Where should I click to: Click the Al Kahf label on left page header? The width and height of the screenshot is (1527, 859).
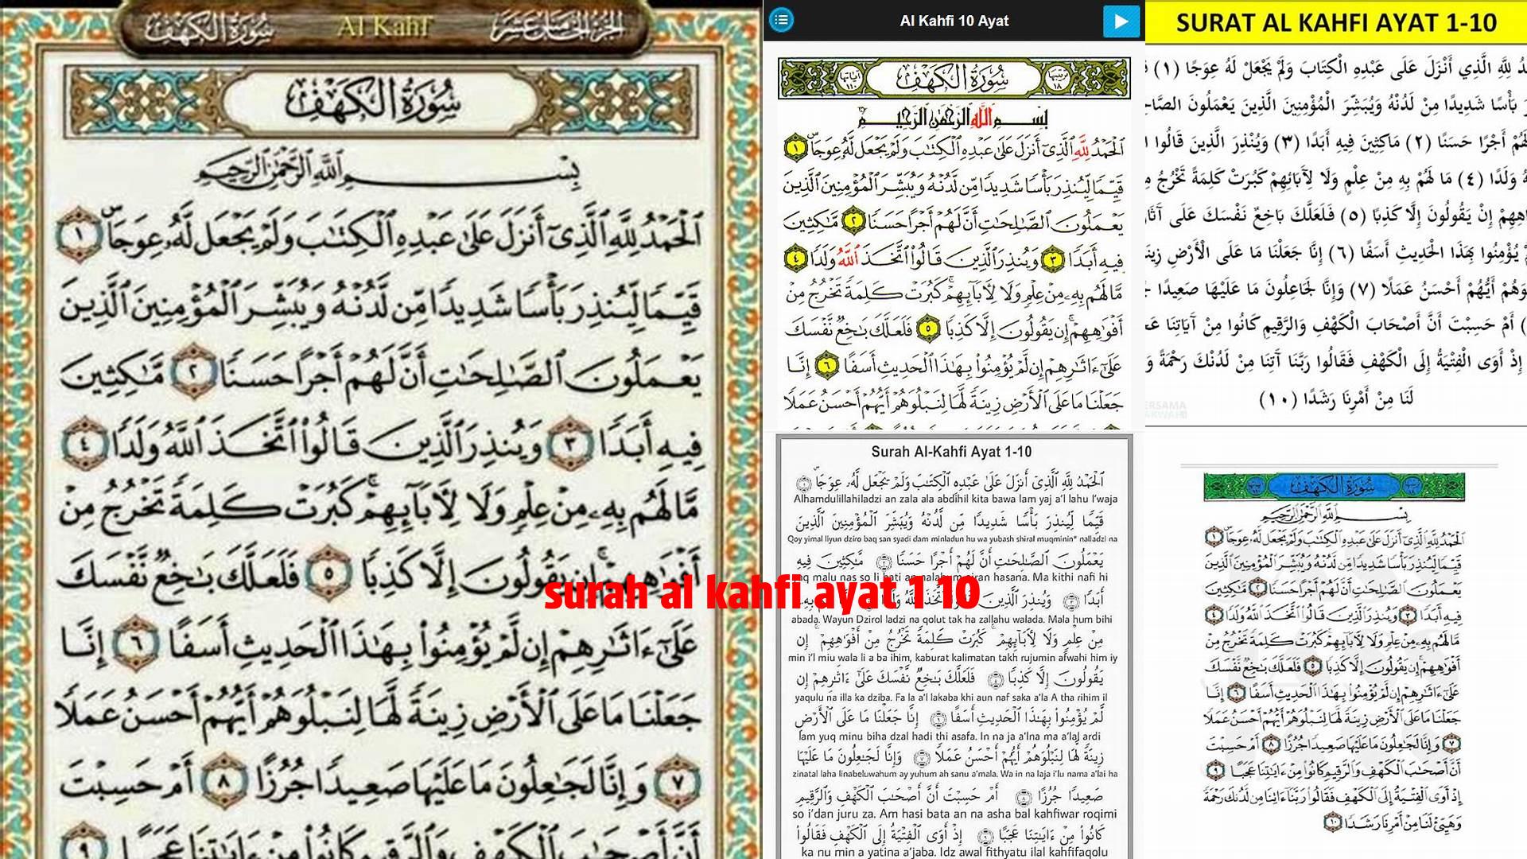pyautogui.click(x=383, y=28)
